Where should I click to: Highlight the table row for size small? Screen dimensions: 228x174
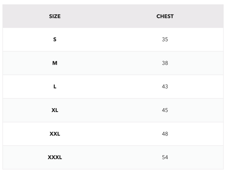pyautogui.click(x=110, y=40)
